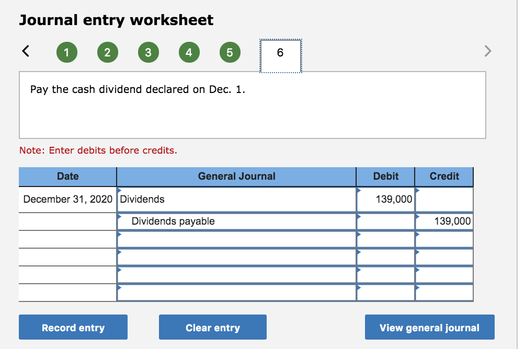Edit the 139,000 credit amount for Dividends payable
Image resolution: width=525 pixels, height=349 pixels.
pyautogui.click(x=444, y=221)
